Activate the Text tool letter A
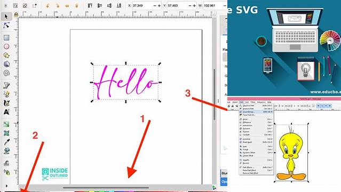This screenshot has width=341, height=192. click(x=6, y=112)
